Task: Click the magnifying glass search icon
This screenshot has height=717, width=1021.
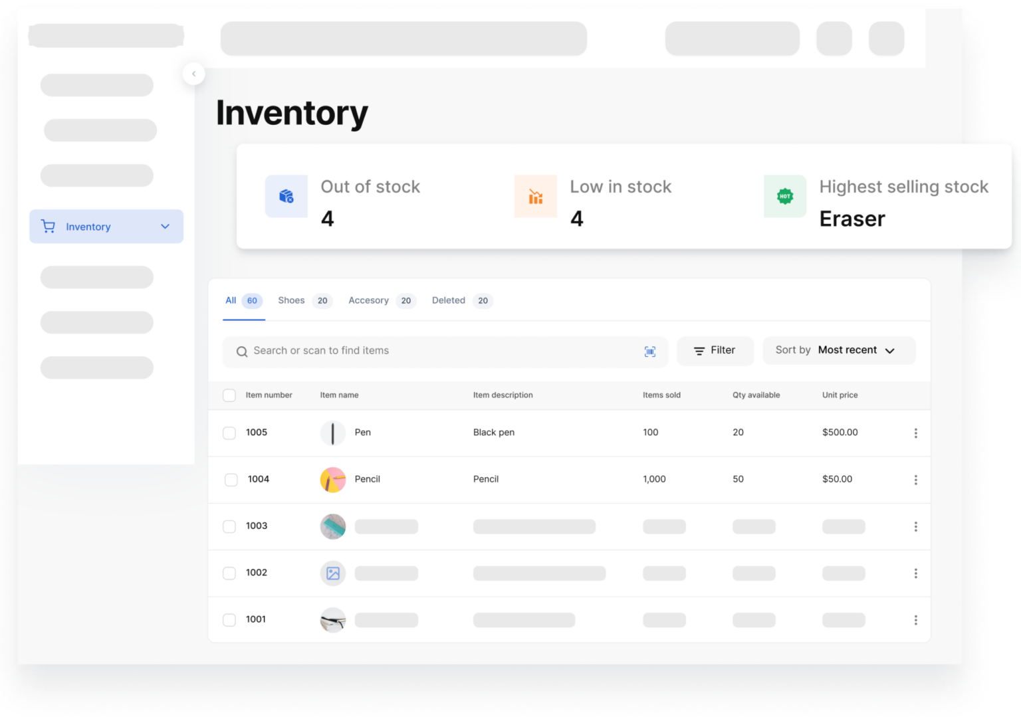Action: [242, 351]
